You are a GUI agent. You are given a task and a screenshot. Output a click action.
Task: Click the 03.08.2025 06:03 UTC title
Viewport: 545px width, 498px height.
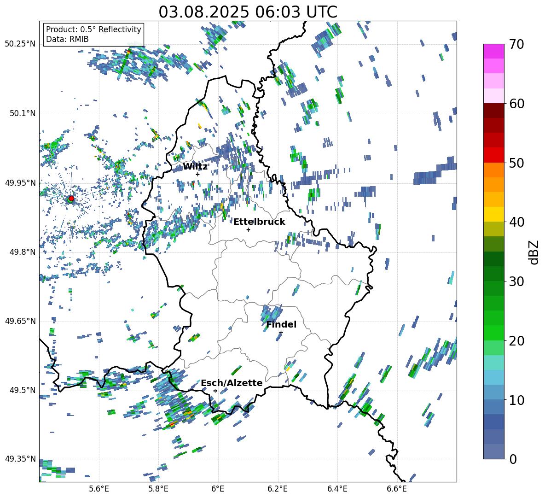coord(248,12)
